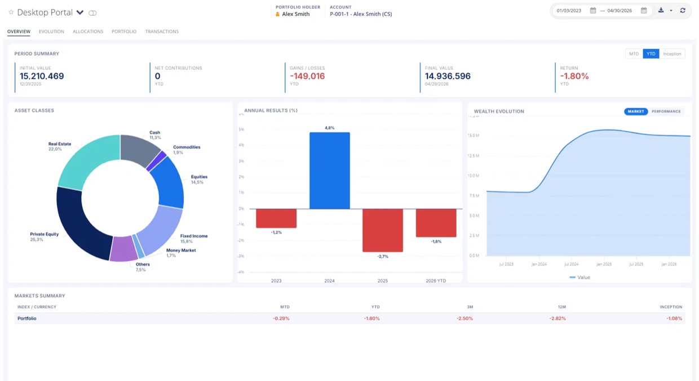This screenshot has height=381, width=699.
Task: Click the refresh icon
Action: [x=683, y=11]
